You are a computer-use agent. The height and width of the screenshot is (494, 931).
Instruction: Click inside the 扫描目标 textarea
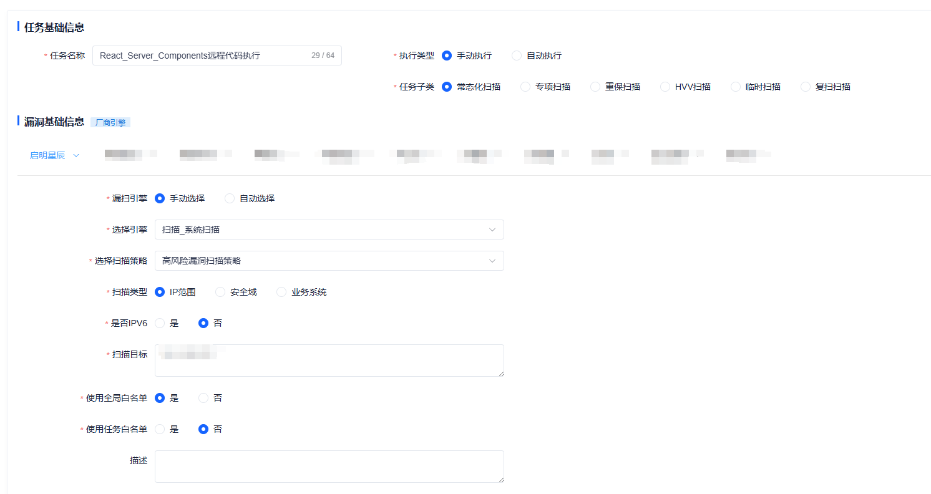[x=329, y=361]
